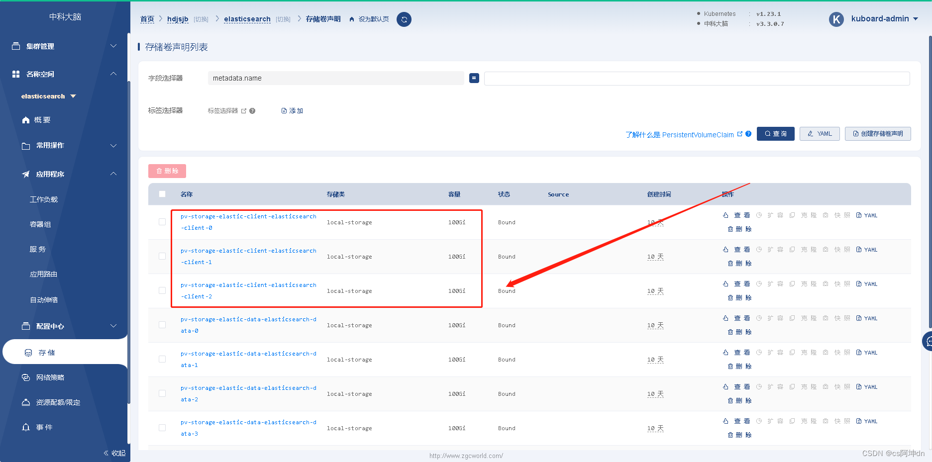
Task: View details of elasticsearch-client-1 claim
Action: (x=736, y=250)
